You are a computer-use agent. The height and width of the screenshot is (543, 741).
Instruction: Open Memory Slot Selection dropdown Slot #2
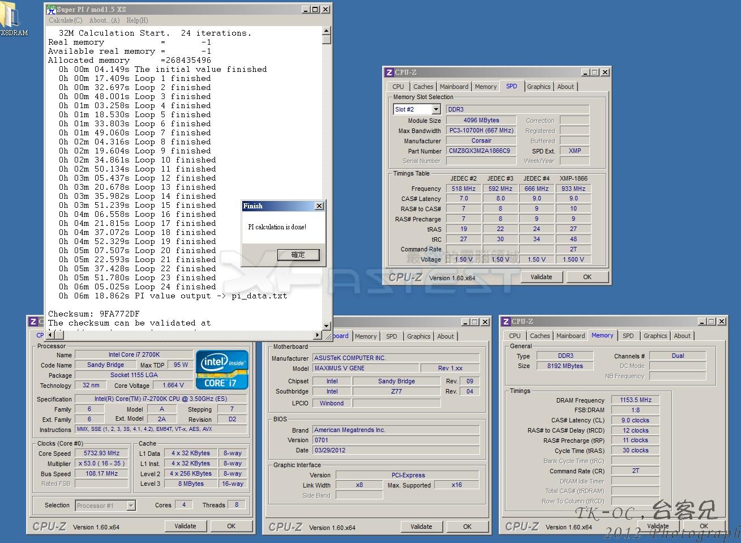click(436, 109)
